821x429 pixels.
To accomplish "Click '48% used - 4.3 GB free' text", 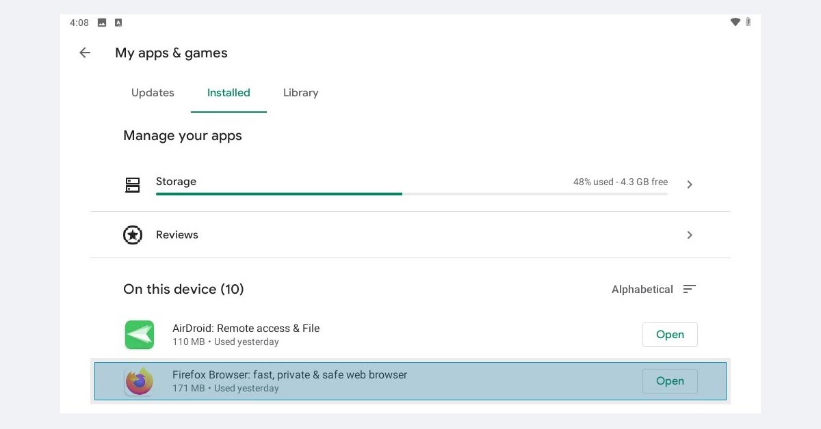I will (x=621, y=182).
